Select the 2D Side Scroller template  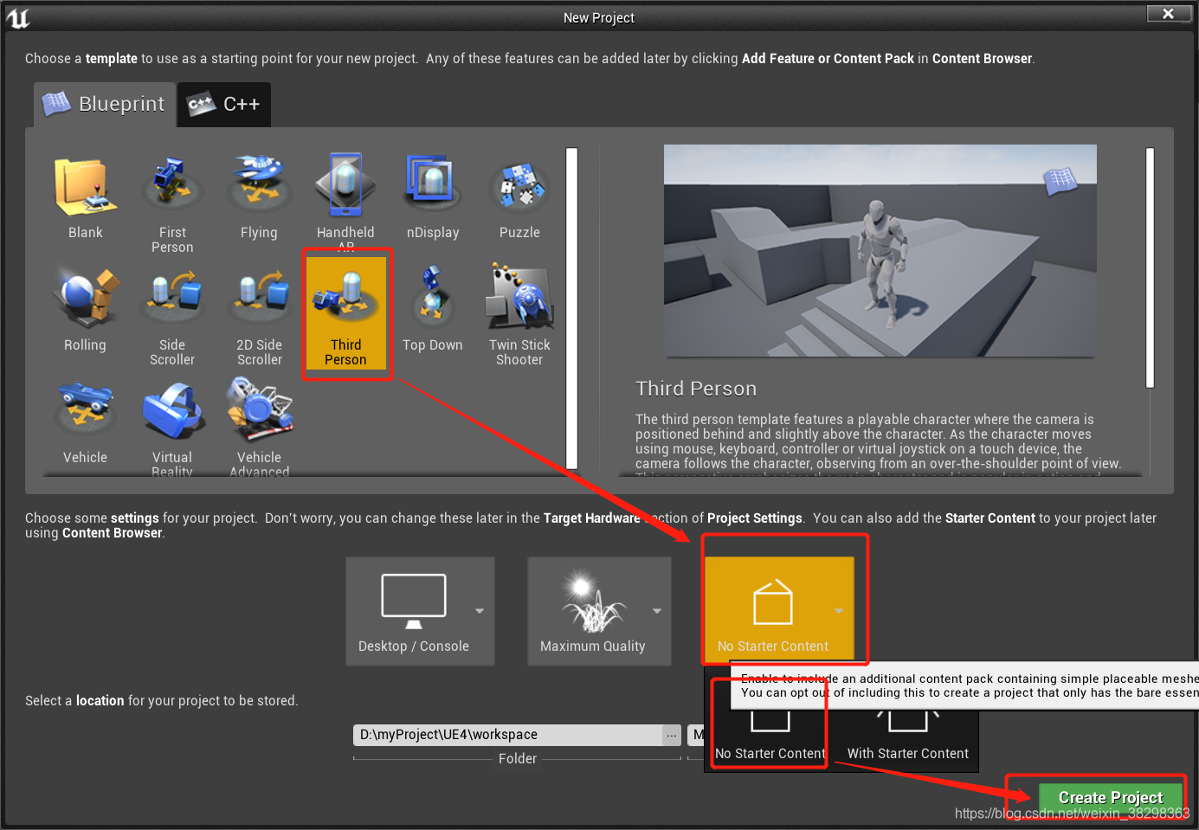259,316
